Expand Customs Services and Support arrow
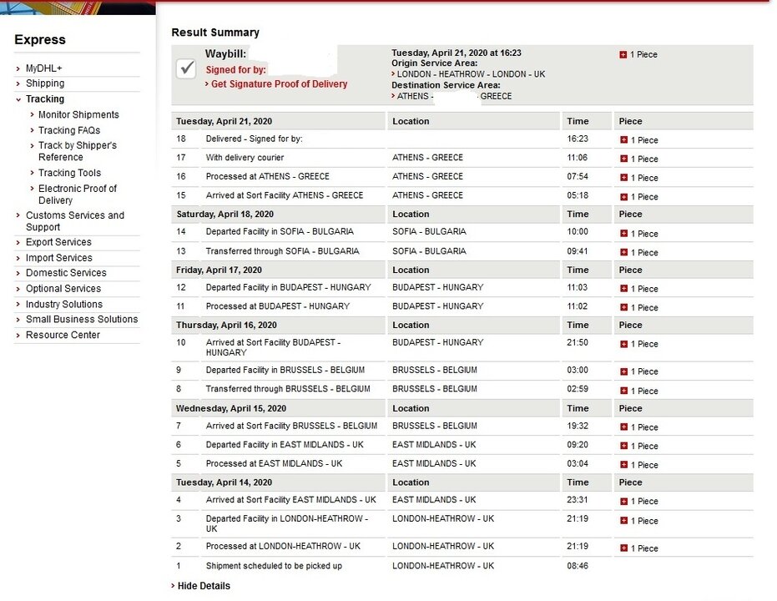Screen dimensions: 777x601 (18, 215)
